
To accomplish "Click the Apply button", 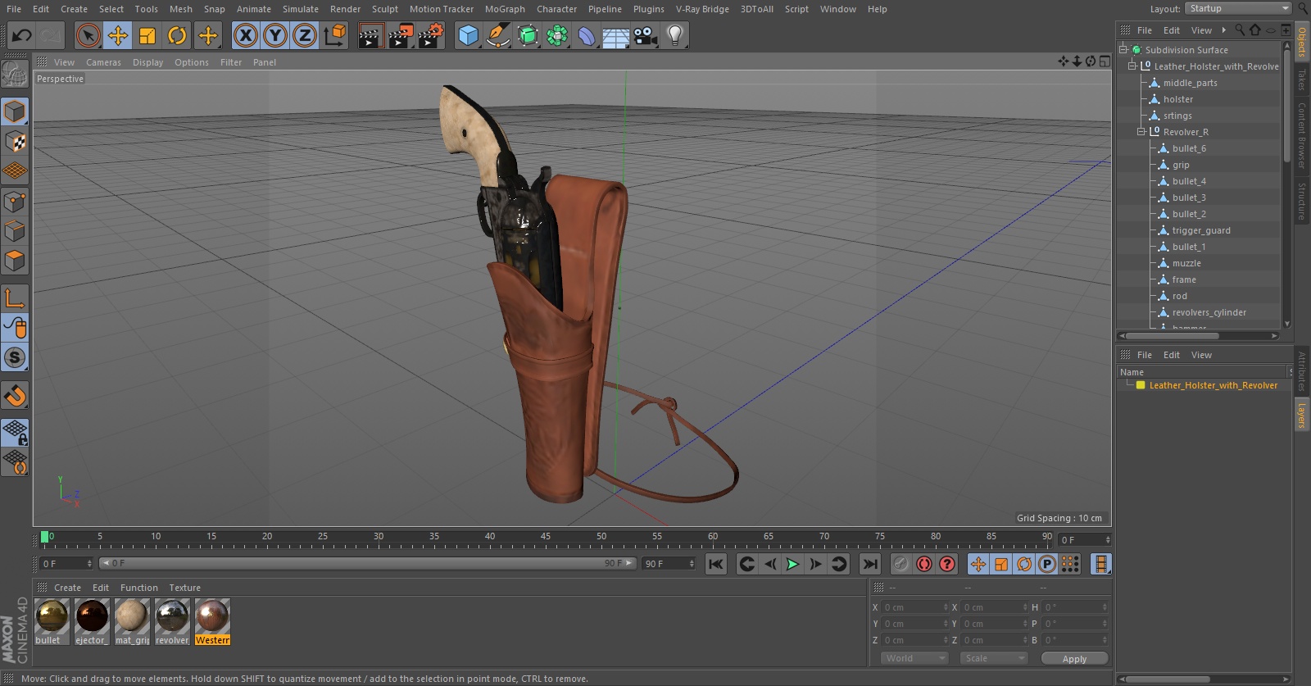I will (x=1074, y=659).
